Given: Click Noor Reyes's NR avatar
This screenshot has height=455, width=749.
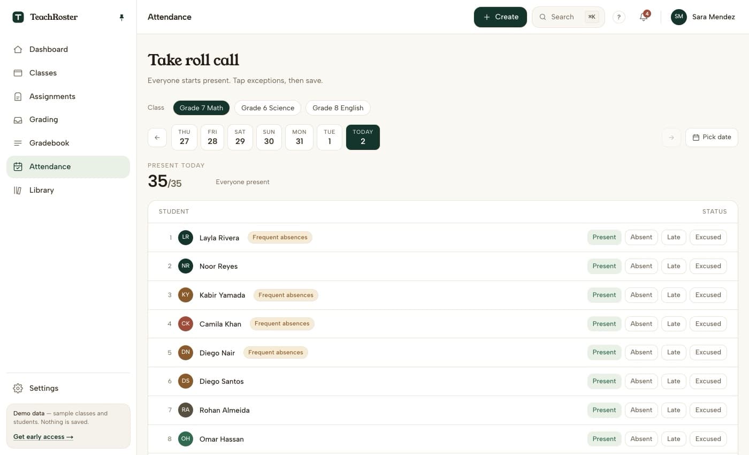Looking at the screenshot, I should coord(186,266).
